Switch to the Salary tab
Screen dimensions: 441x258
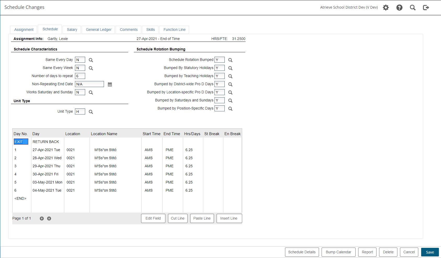72,30
